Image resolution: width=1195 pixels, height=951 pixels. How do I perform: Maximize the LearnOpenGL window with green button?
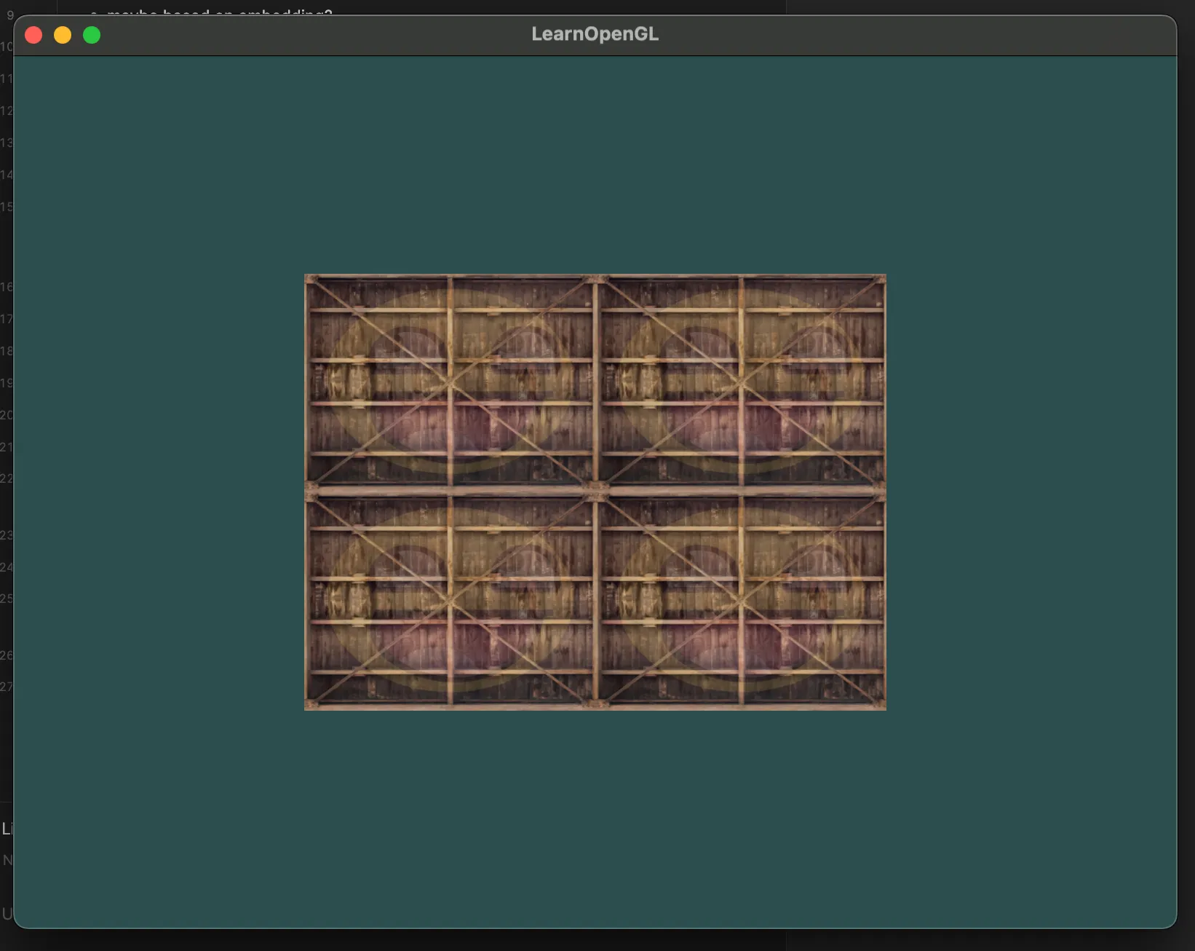pyautogui.click(x=92, y=35)
